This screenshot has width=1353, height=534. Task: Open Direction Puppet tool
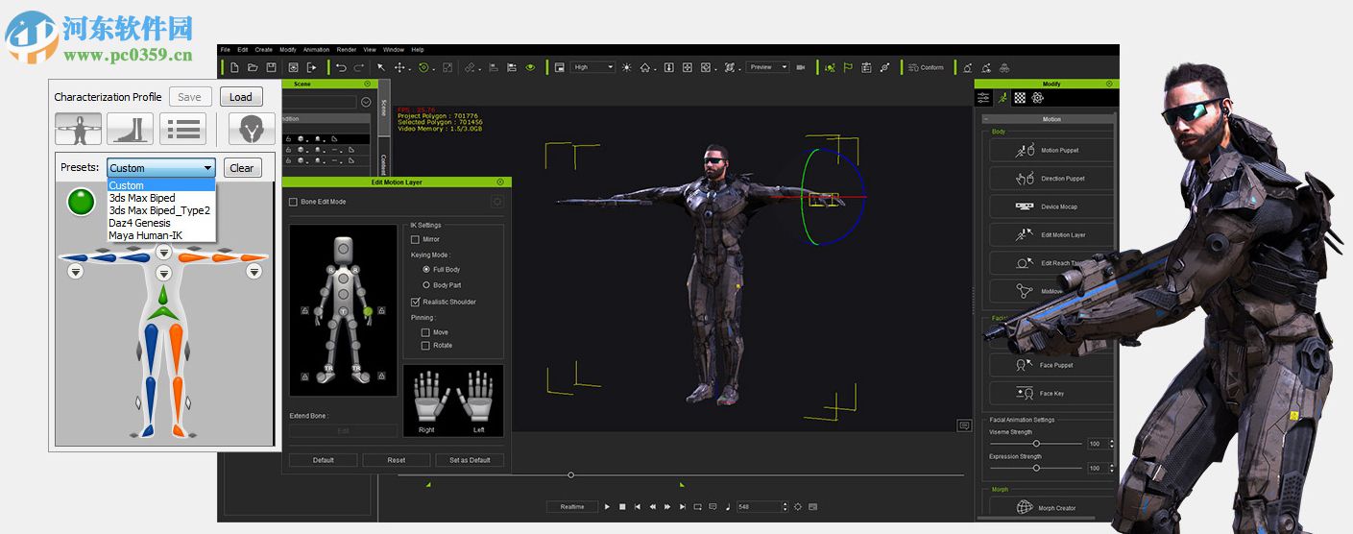pos(1052,179)
